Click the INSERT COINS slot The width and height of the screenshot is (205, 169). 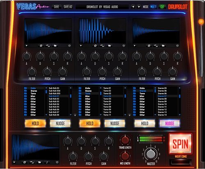tap(180, 162)
